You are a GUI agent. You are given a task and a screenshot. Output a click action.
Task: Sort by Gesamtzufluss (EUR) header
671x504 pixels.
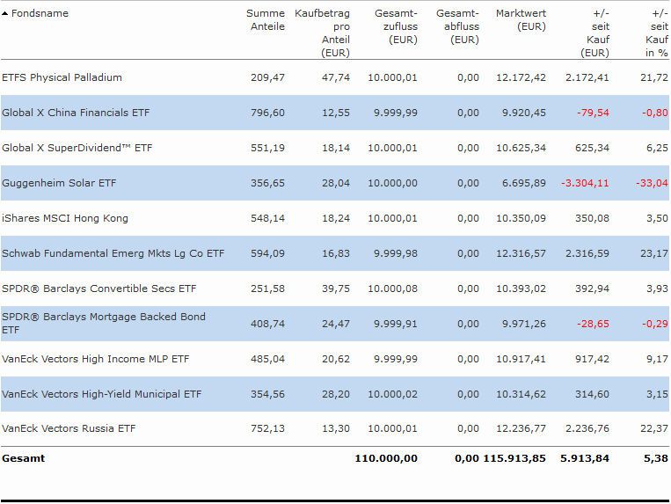pos(397,26)
